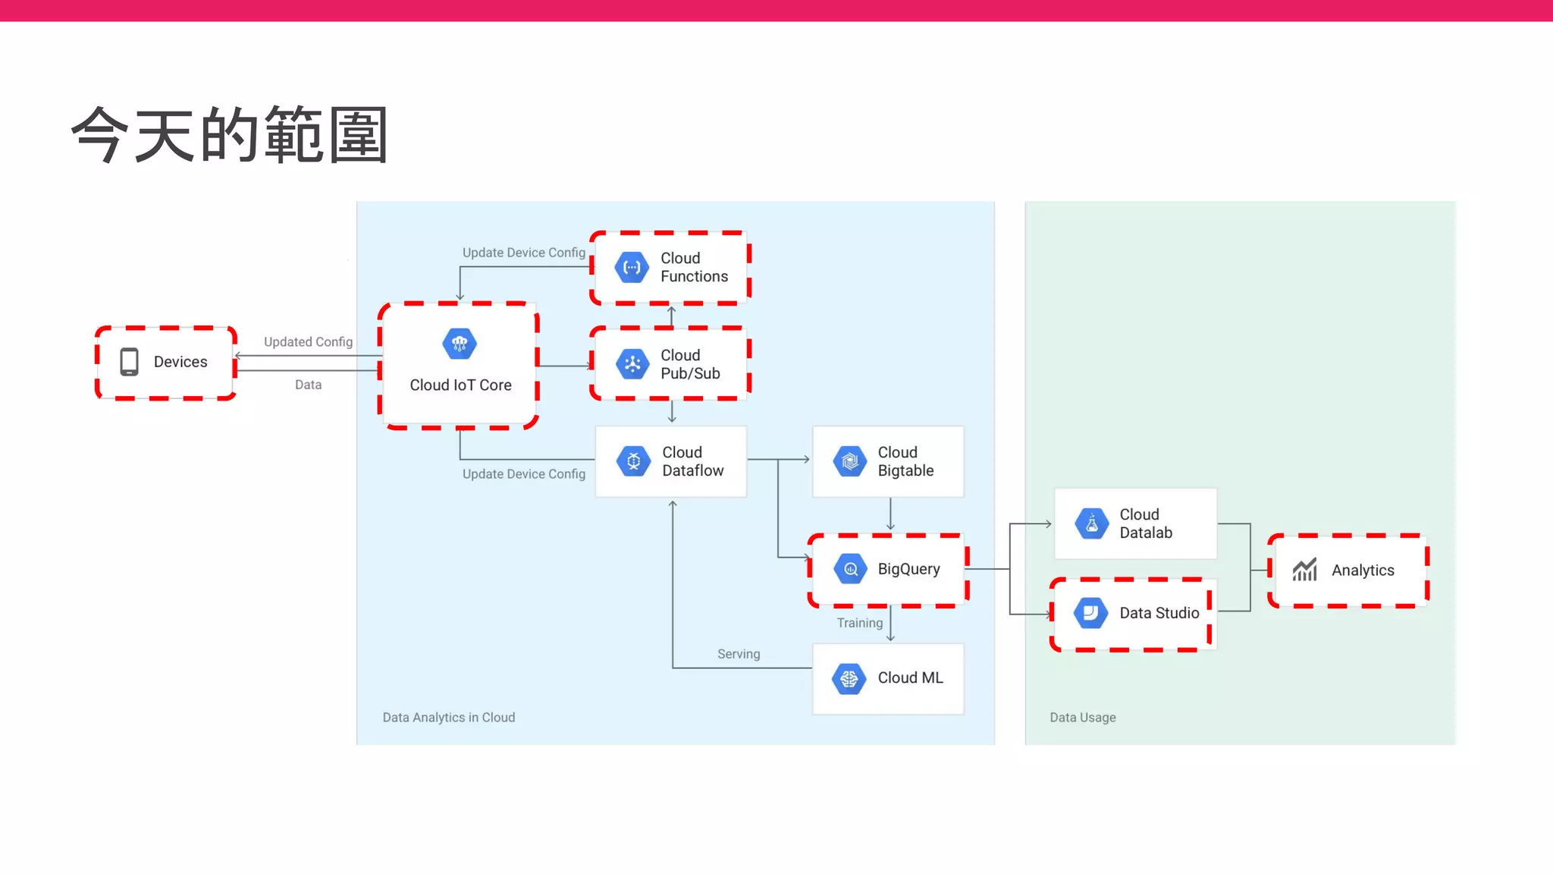Click the 'Serving' arrow label
1553x874 pixels.
click(738, 654)
